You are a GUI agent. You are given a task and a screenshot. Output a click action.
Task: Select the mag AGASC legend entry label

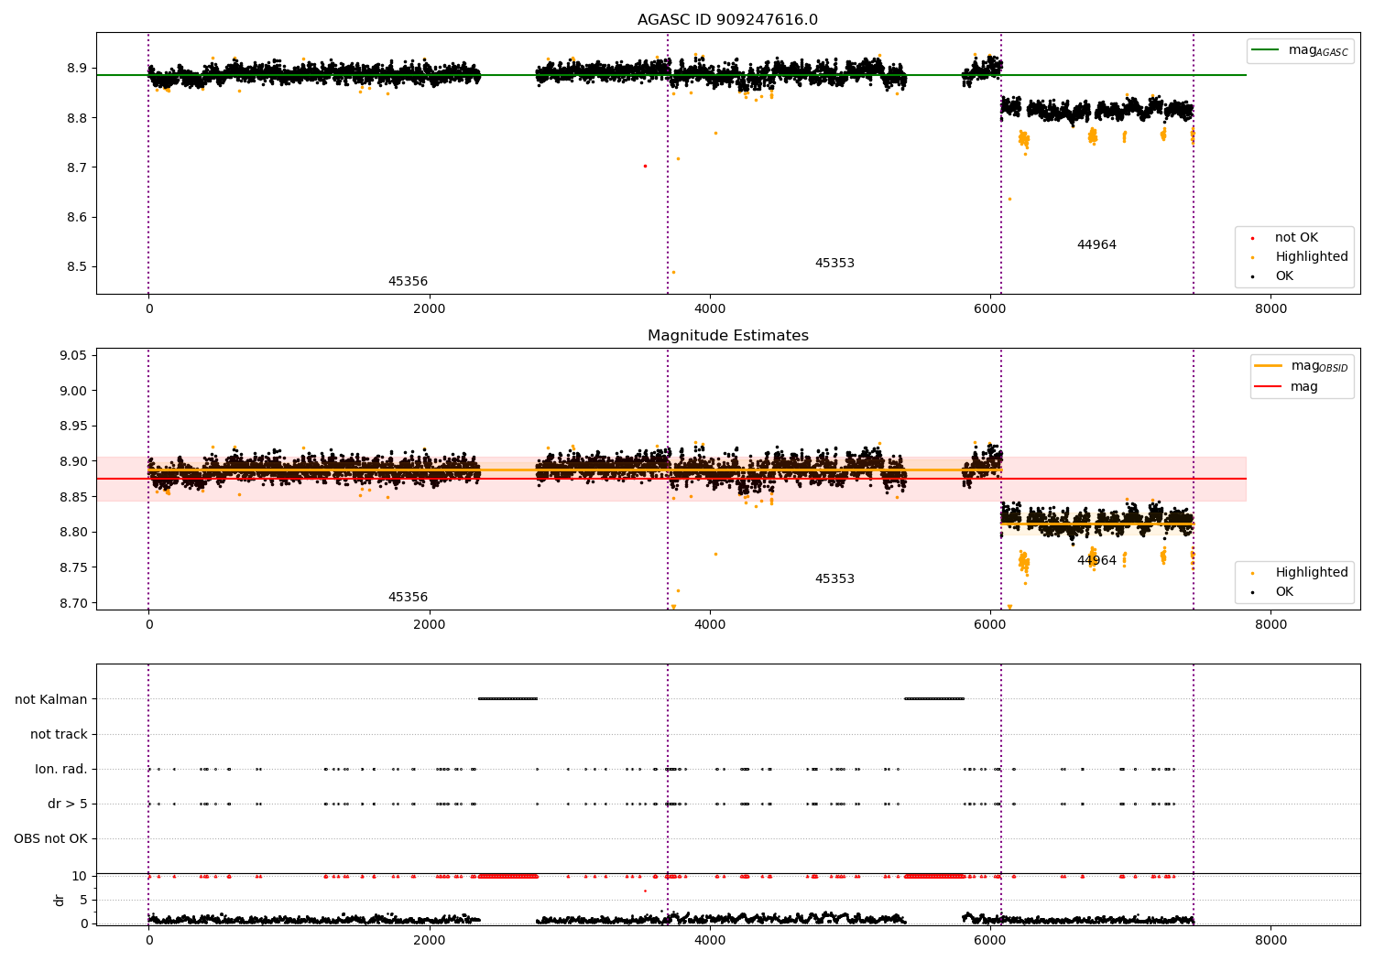click(1318, 50)
